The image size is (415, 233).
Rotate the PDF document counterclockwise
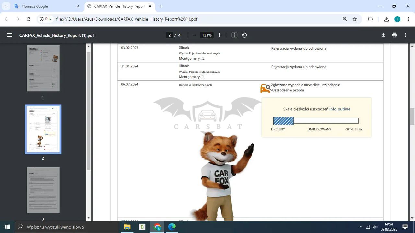coord(244,35)
